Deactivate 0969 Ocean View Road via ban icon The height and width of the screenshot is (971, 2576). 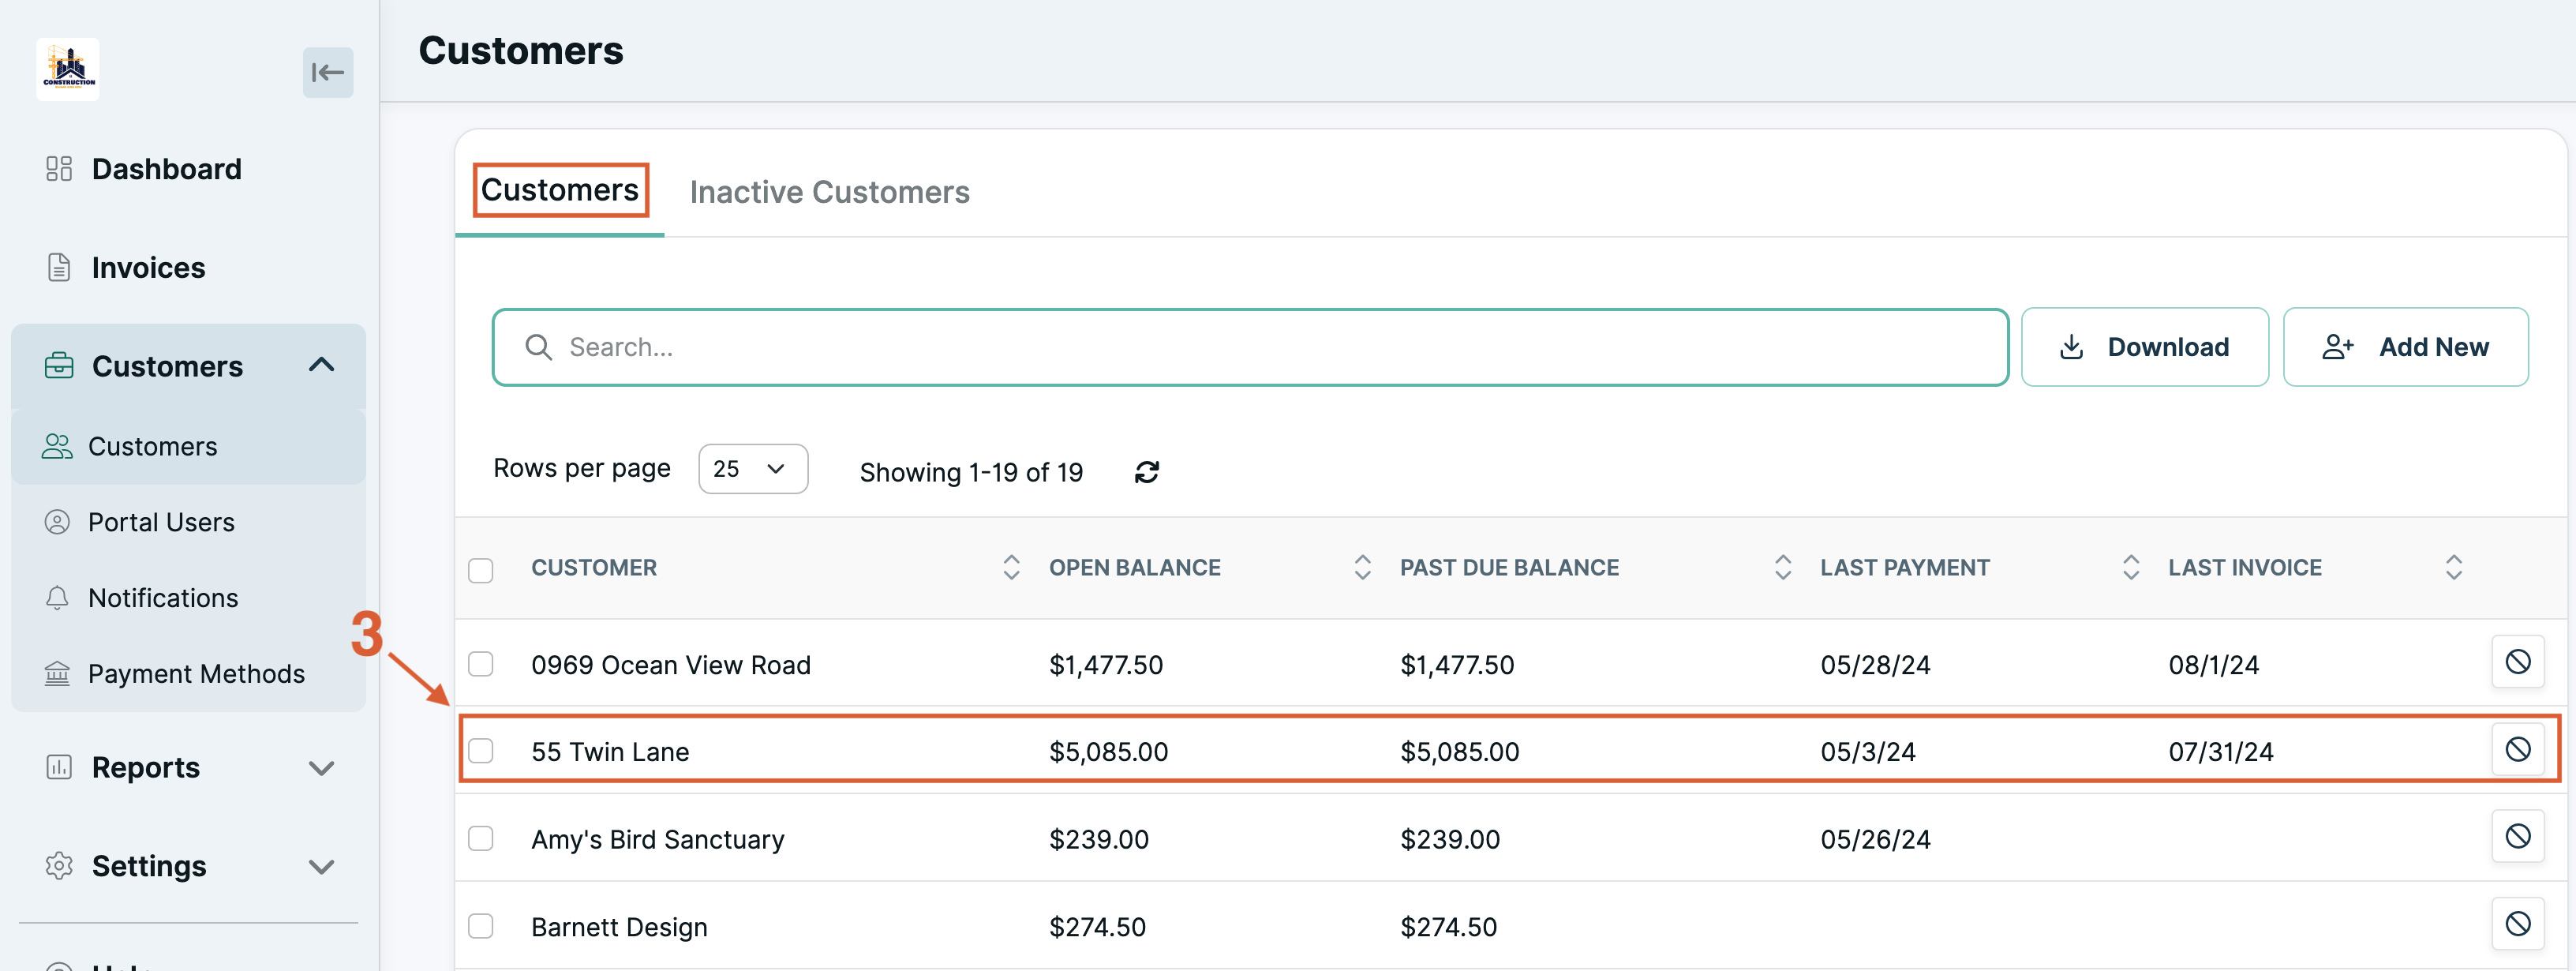tap(2517, 662)
